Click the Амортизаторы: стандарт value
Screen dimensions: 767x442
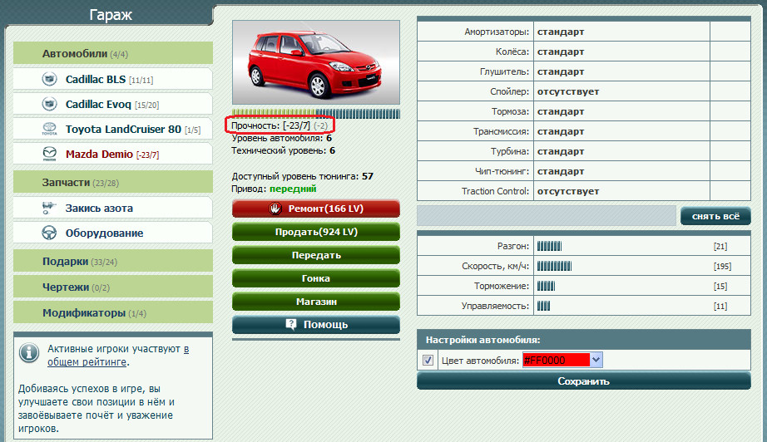[x=561, y=32]
